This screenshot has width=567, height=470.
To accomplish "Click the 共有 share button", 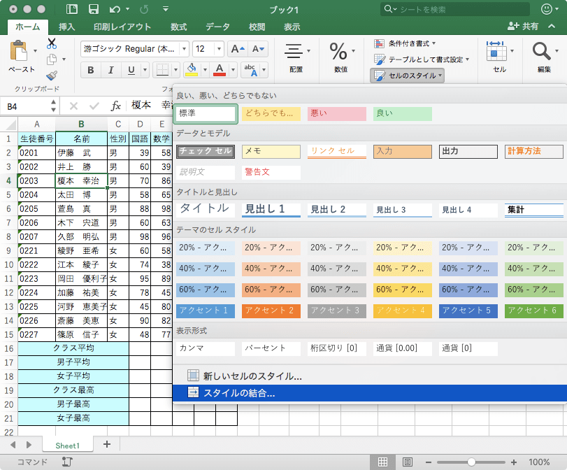I will [x=523, y=26].
